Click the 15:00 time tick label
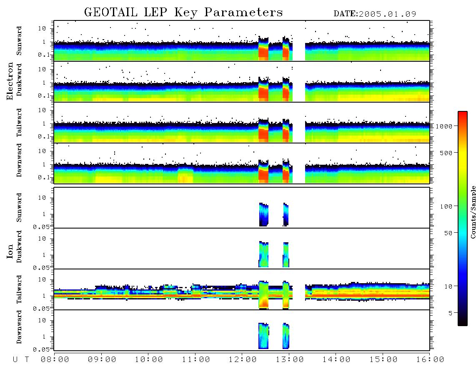The image size is (476, 367). click(383, 360)
